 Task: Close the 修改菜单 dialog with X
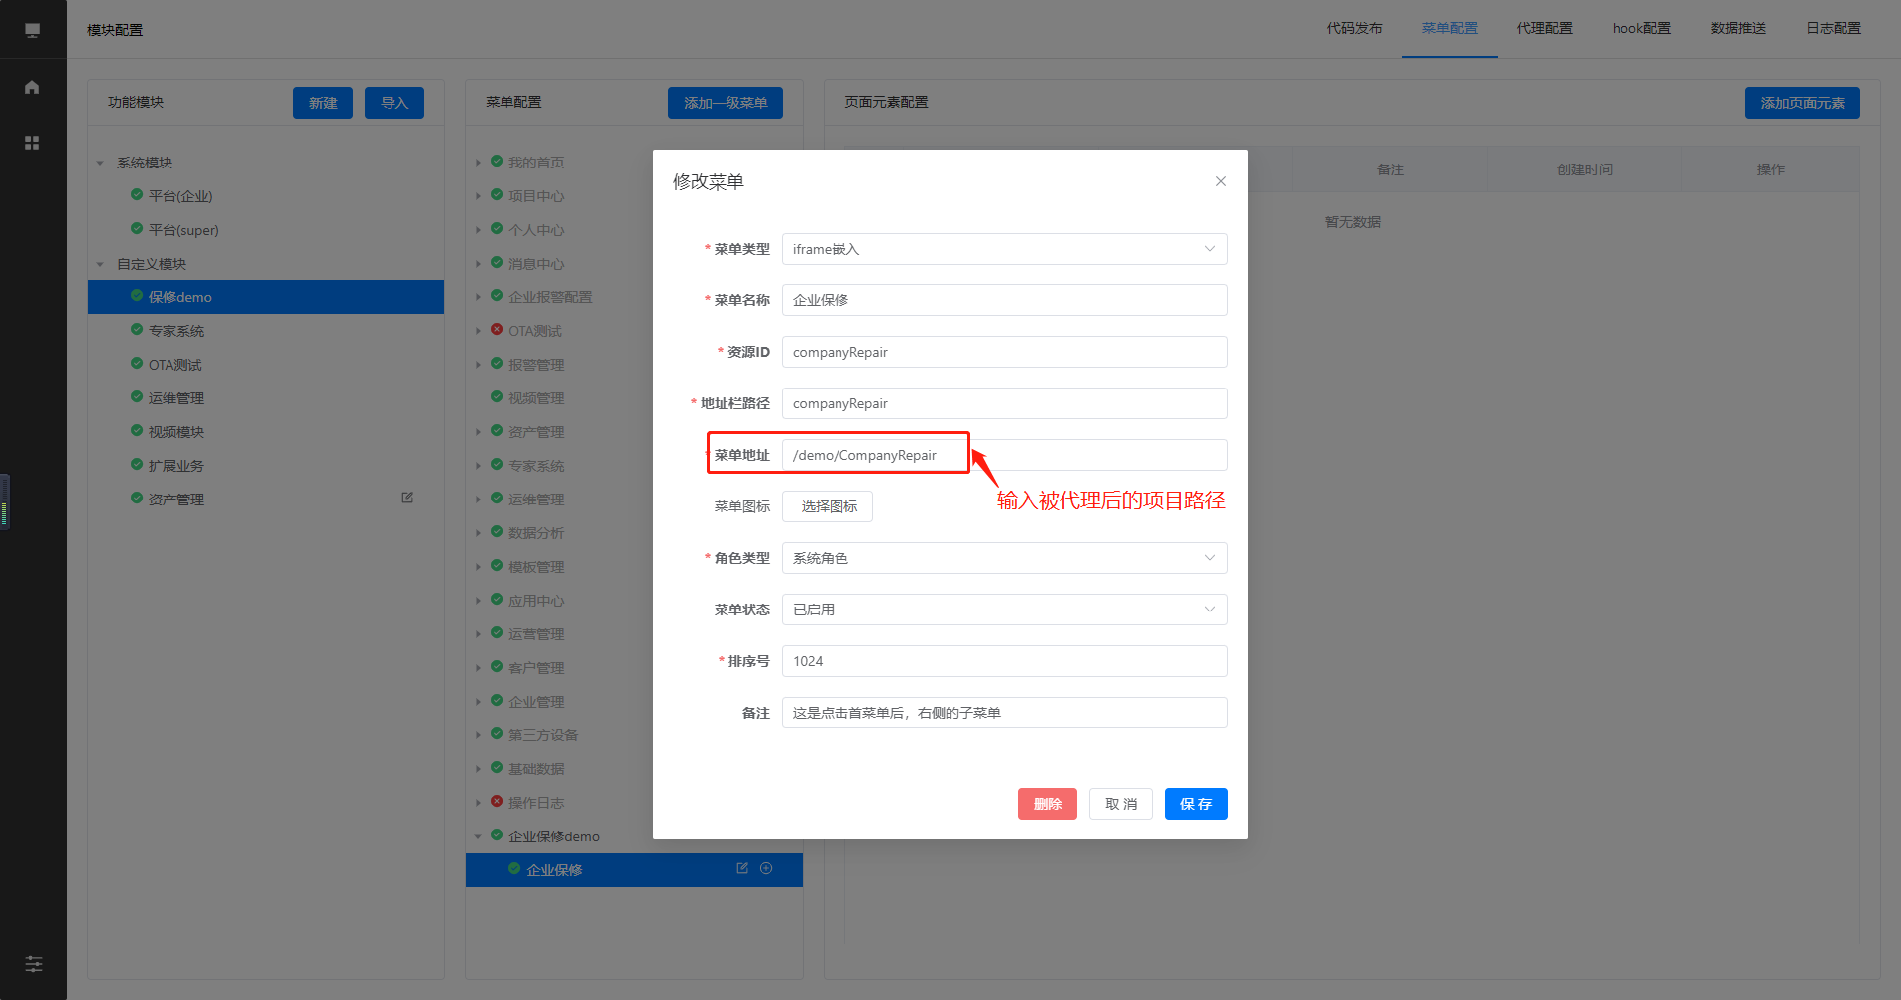pyautogui.click(x=1220, y=181)
